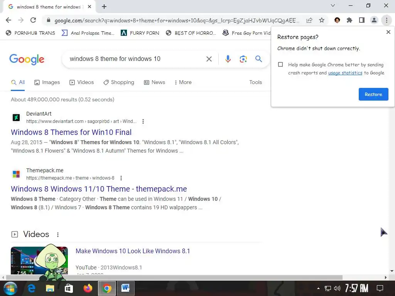Start voice search with microphone icon
This screenshot has width=395, height=296.
point(228,59)
